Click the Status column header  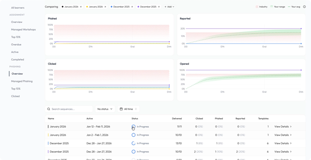pyautogui.click(x=135, y=118)
